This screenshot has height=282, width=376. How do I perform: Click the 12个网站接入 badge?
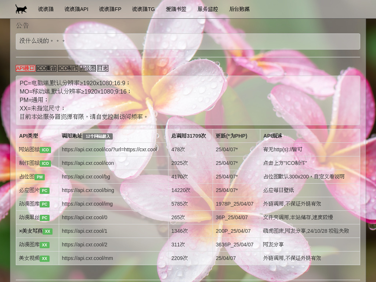point(98,136)
